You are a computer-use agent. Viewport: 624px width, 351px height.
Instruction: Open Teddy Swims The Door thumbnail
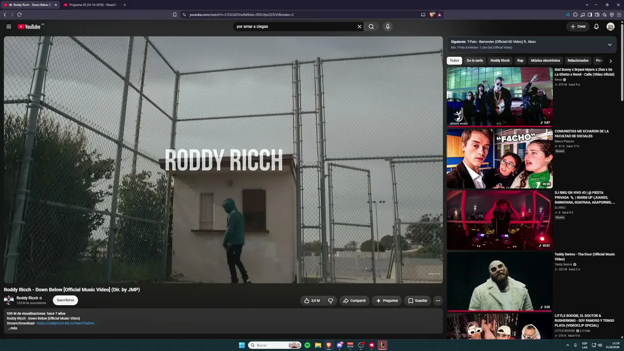(500, 281)
